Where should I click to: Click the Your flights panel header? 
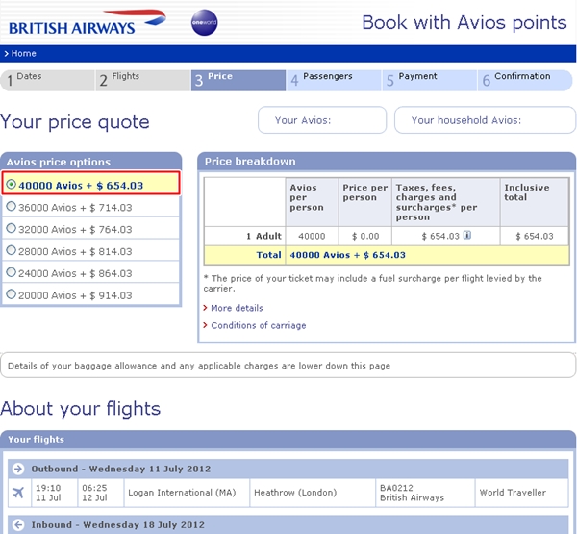288,439
